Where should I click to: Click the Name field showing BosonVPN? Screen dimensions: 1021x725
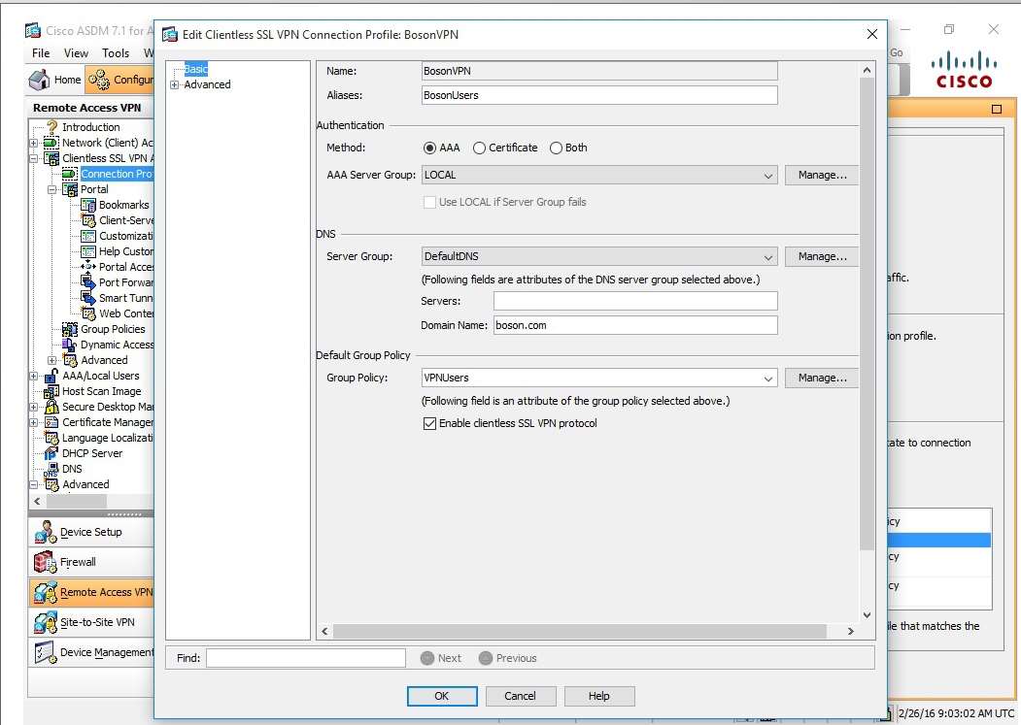[x=599, y=71]
